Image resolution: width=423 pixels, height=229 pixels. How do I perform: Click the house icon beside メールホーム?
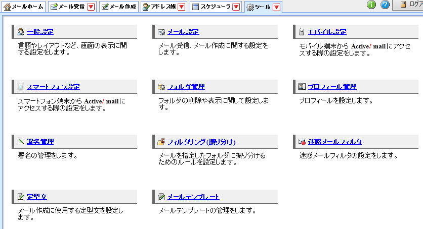[8, 7]
